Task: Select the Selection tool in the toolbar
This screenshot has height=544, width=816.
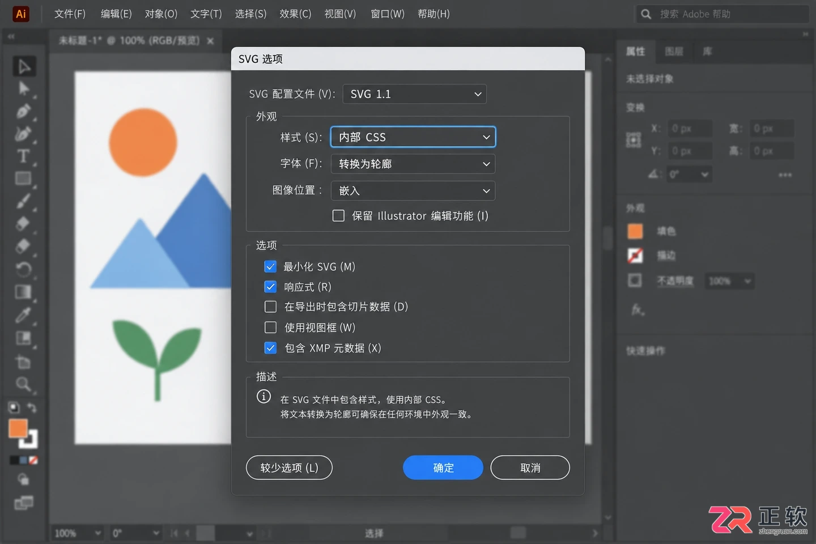Action: tap(24, 66)
